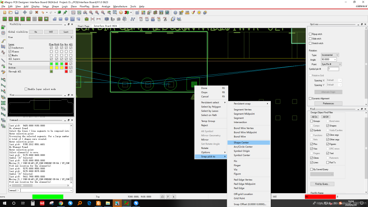Viewport: 368px width, 207px height.
Task: Open the rotation Type dropdown
Action: 330,55
